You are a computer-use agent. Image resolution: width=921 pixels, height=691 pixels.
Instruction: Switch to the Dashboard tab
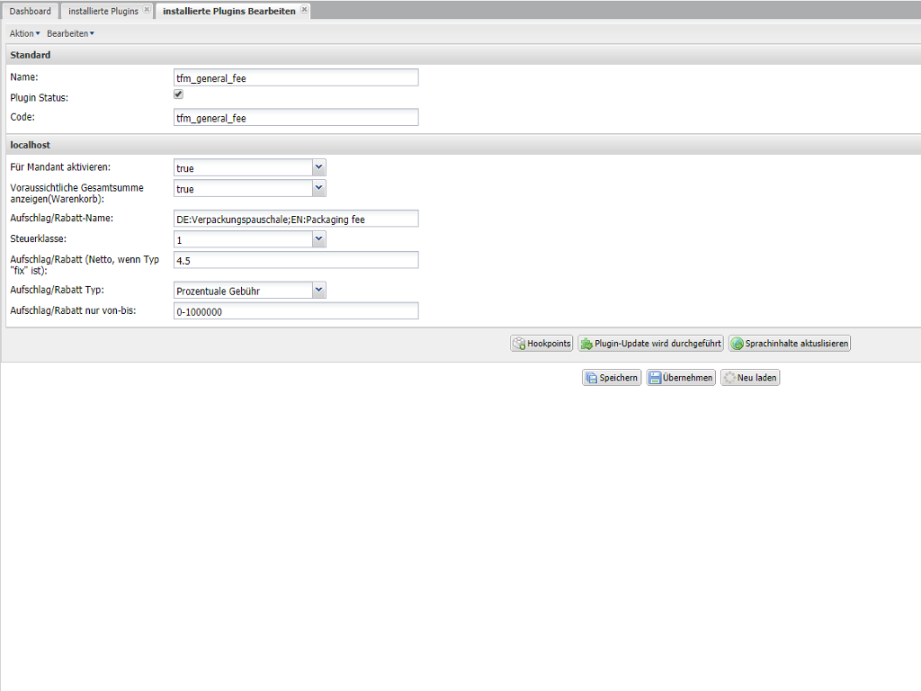(31, 11)
